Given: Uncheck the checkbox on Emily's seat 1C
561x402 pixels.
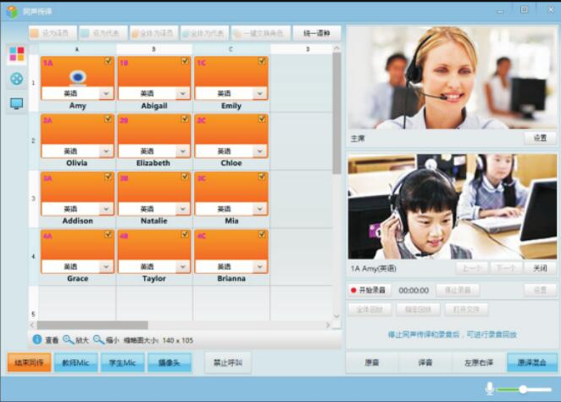Looking at the screenshot, I should point(262,61).
